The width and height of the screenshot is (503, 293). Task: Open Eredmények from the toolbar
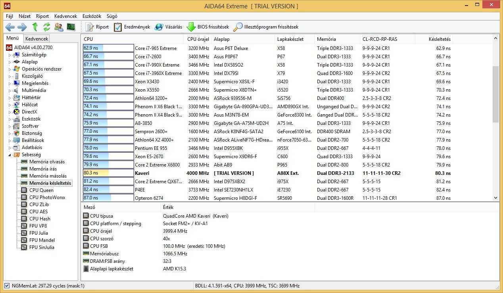coord(132,27)
